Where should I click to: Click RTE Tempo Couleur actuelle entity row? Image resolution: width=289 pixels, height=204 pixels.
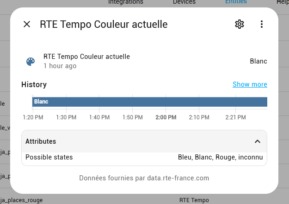144,61
